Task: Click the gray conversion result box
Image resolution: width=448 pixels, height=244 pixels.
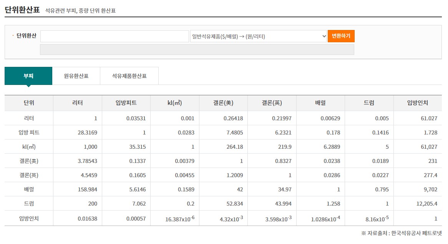Action: tap(197, 50)
